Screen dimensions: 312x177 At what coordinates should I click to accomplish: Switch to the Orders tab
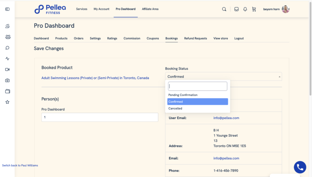click(x=78, y=38)
